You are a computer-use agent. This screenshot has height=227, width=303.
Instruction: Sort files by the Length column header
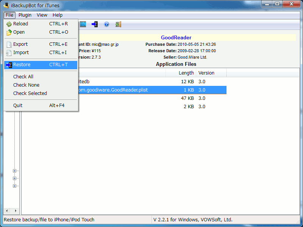point(186,73)
